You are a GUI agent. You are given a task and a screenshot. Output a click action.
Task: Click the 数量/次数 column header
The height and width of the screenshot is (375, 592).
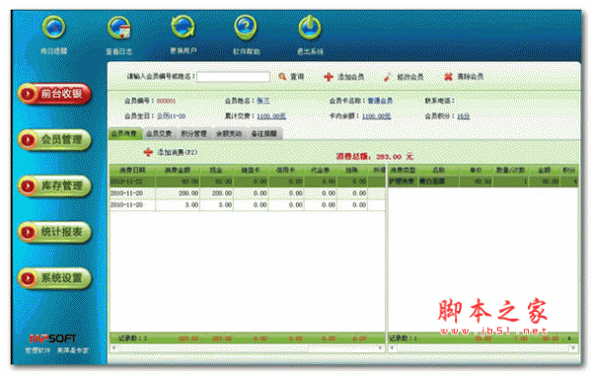tap(511, 171)
